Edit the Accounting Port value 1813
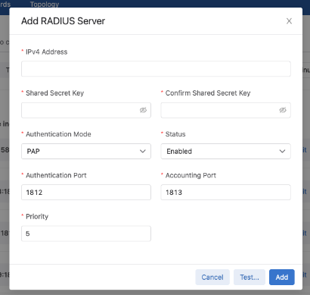 pos(225,193)
